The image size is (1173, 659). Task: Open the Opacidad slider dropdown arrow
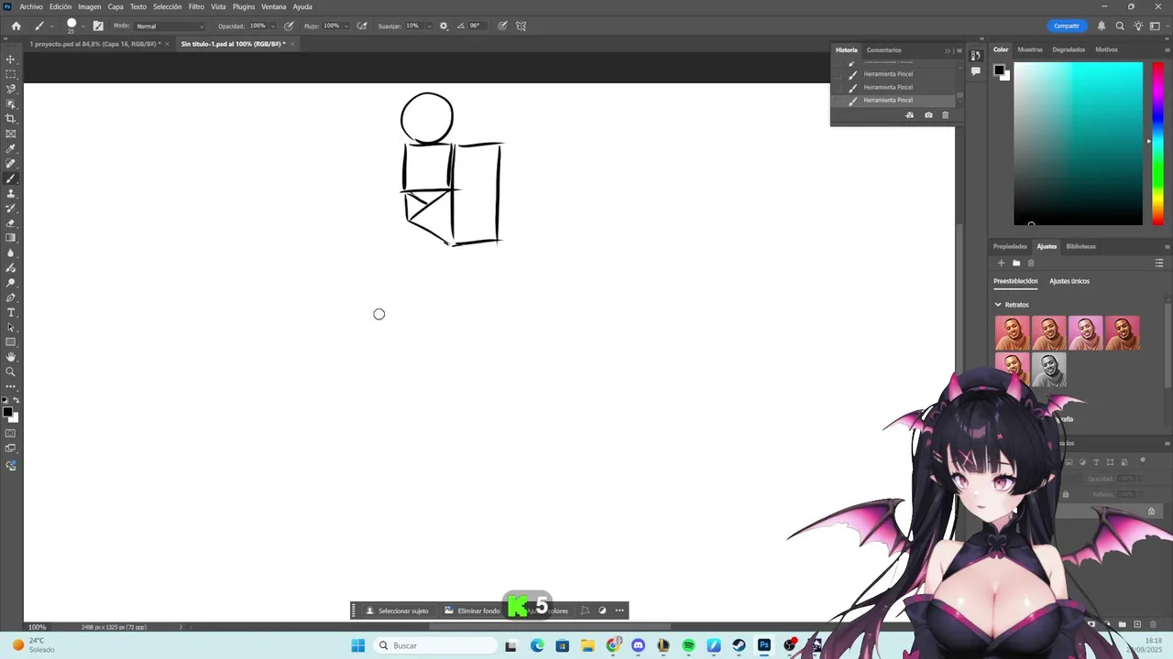point(273,26)
